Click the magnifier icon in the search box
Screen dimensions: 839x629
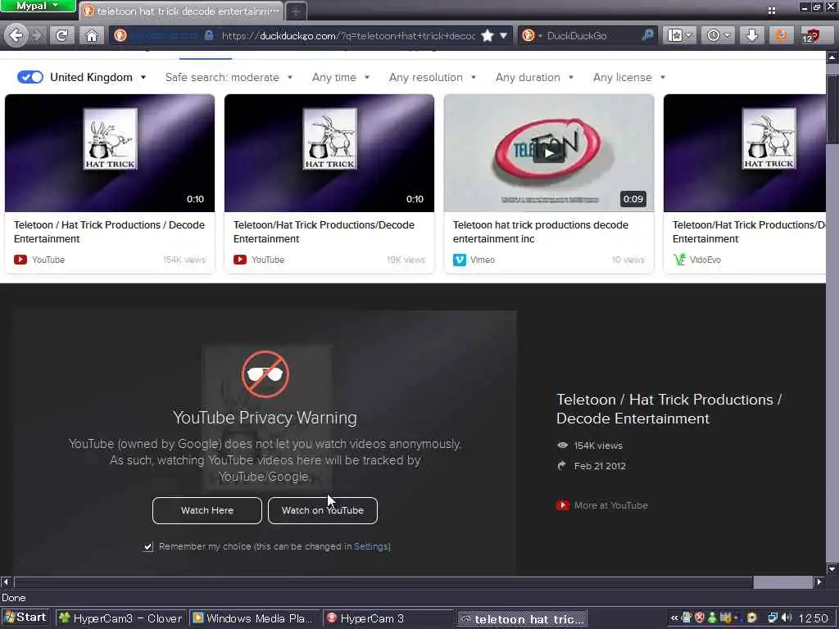(x=648, y=35)
